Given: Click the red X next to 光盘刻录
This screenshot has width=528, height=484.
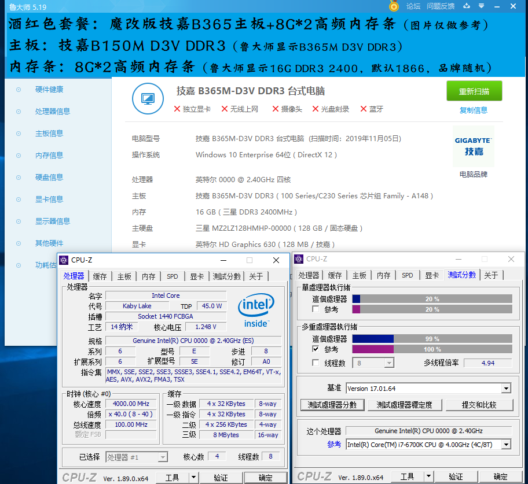Looking at the screenshot, I should click(x=315, y=109).
